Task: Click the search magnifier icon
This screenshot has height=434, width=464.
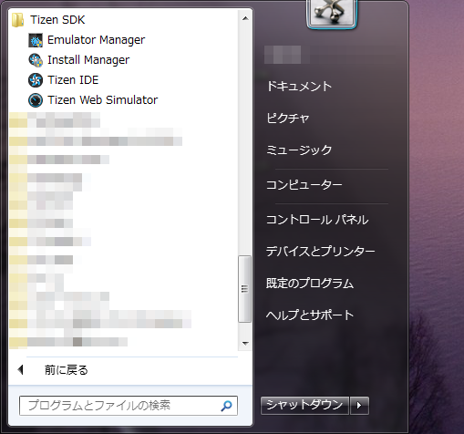Action: (226, 406)
